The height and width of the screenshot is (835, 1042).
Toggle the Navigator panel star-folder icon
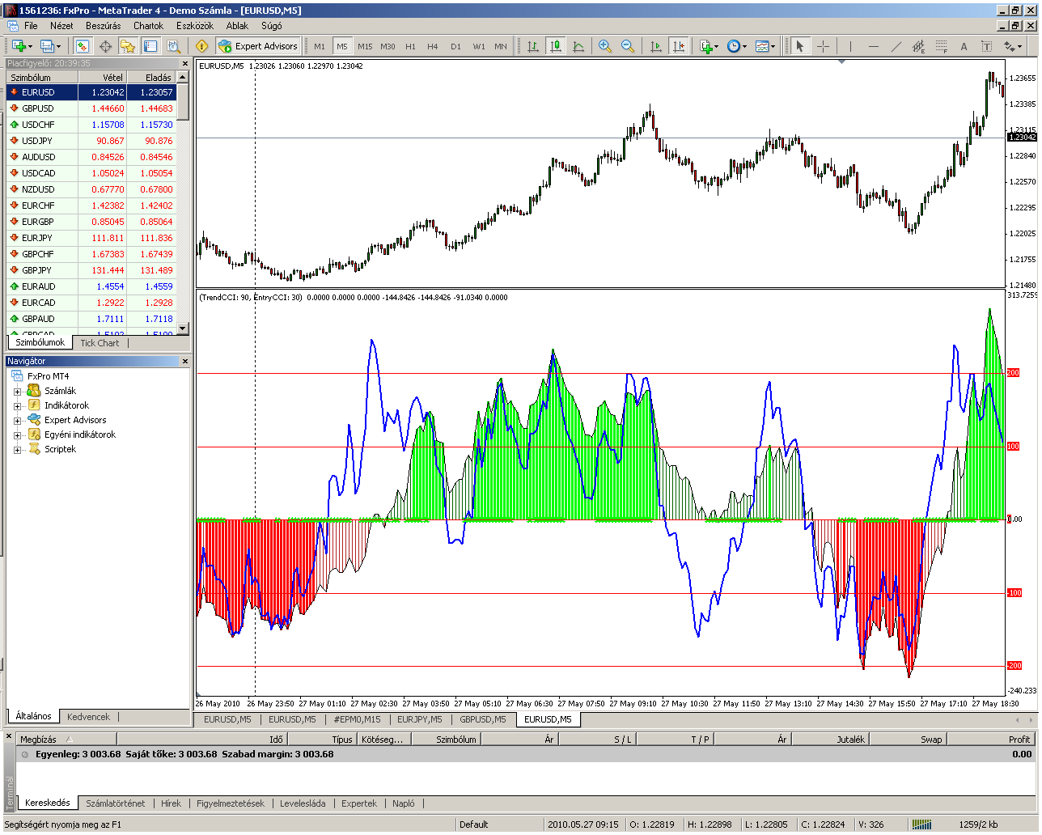[x=128, y=46]
